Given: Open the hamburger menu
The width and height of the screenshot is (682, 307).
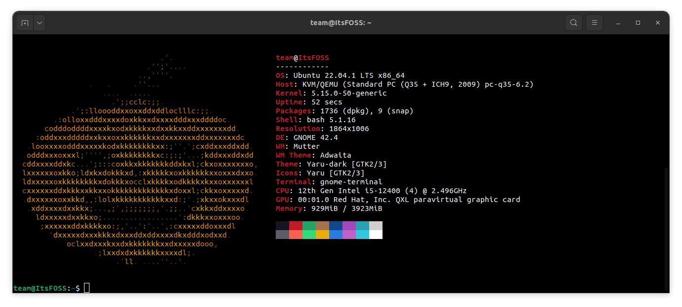Looking at the screenshot, I should click(595, 22).
